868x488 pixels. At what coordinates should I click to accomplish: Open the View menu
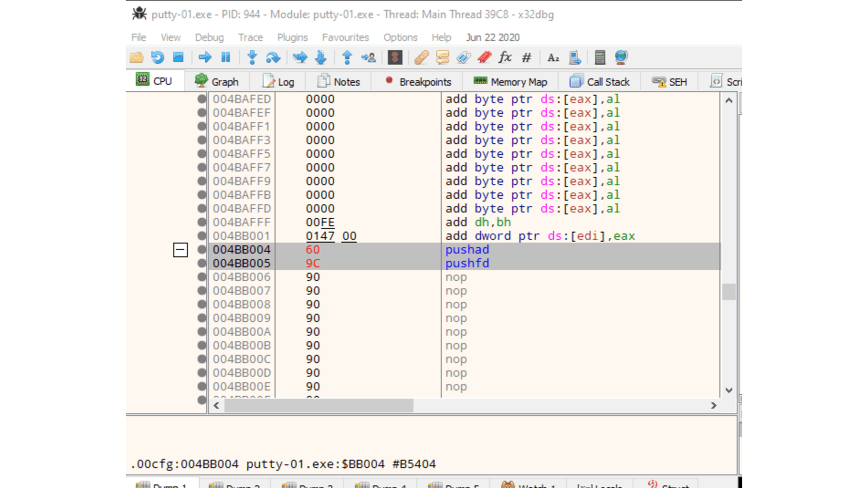[170, 37]
